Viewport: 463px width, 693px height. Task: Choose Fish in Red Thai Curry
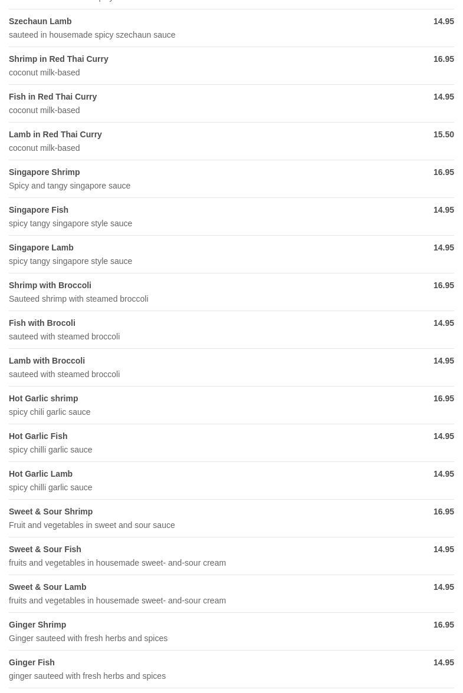[x=52, y=97]
